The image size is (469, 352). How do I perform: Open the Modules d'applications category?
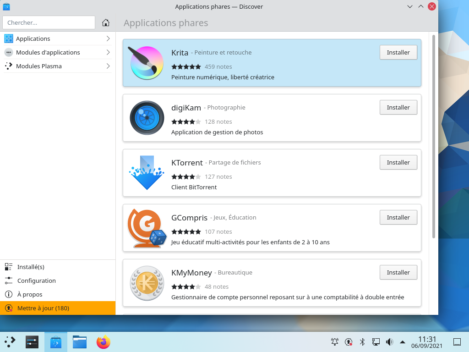(x=57, y=52)
